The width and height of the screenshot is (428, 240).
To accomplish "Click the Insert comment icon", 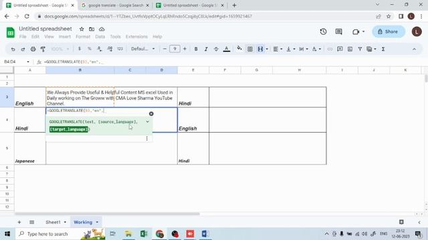I will [x=340, y=49].
